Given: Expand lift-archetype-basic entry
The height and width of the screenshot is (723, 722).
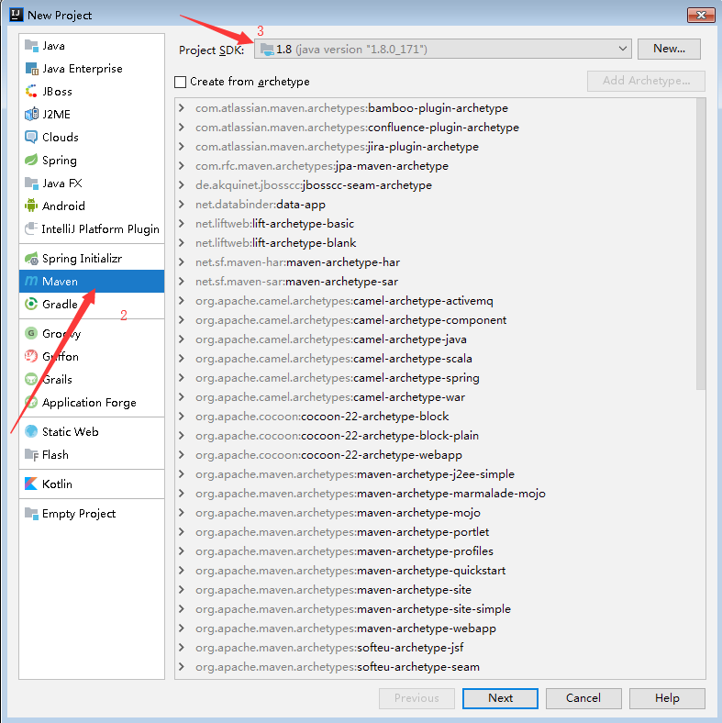Looking at the screenshot, I should point(182,224).
